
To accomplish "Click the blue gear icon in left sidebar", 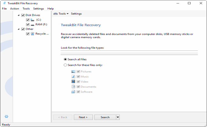I will pyautogui.click(x=6, y=117).
